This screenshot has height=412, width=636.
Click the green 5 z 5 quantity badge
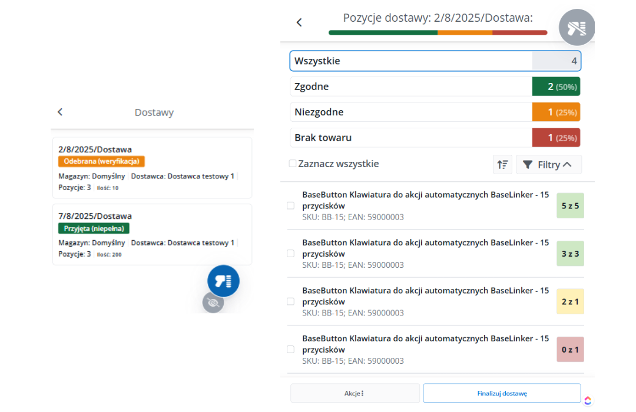tap(570, 206)
